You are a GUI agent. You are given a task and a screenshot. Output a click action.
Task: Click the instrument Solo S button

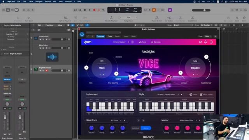pyautogui.click(x=138, y=120)
